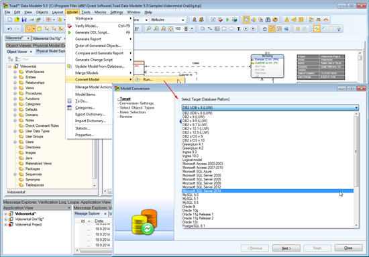The image size is (369, 257).
Task: Toggle the highlighted blue overview toolbar button
Action: (317, 29)
